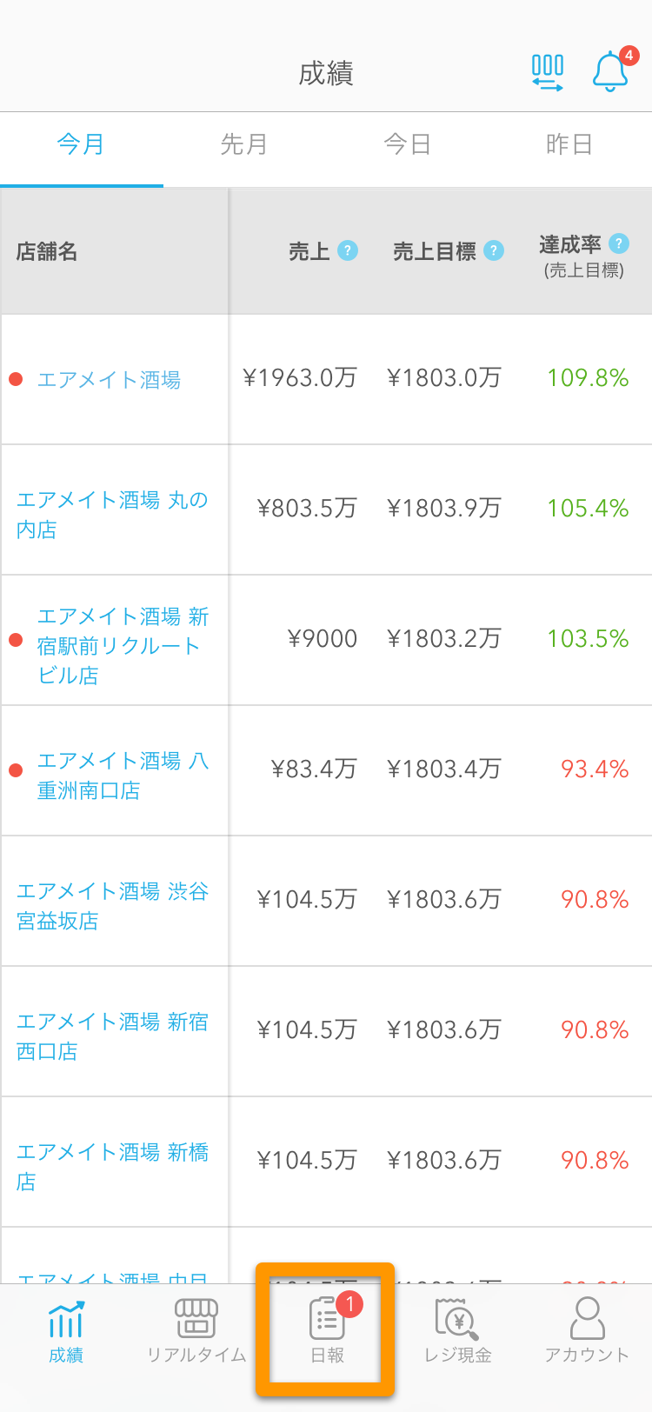Select the 店舗名 column header

pyautogui.click(x=47, y=251)
